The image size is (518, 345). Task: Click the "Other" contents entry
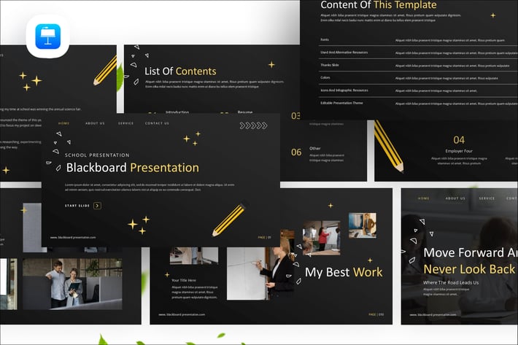click(315, 149)
